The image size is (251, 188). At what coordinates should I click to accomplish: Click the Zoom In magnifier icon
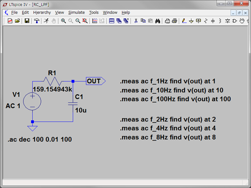pos(63,21)
